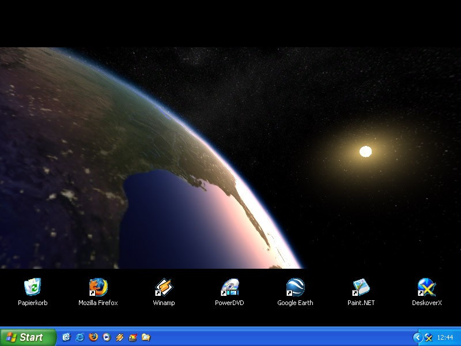Click the DeskoverX icon in the system tray
The height and width of the screenshot is (346, 461).
428,337
